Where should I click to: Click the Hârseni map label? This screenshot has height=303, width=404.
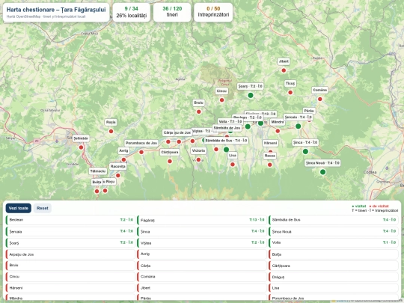pyautogui.click(x=270, y=143)
